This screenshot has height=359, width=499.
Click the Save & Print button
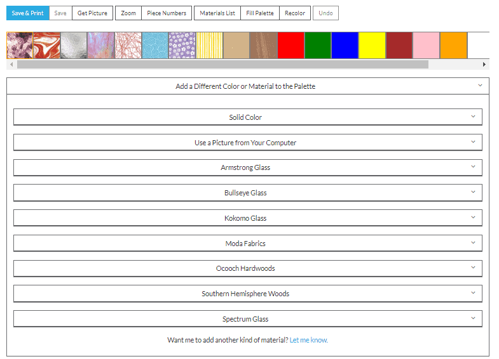(x=27, y=13)
